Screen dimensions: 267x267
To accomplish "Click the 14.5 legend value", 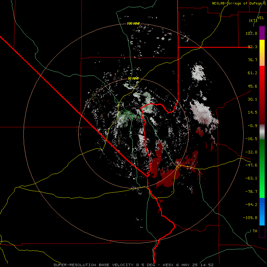I will coord(252,112).
